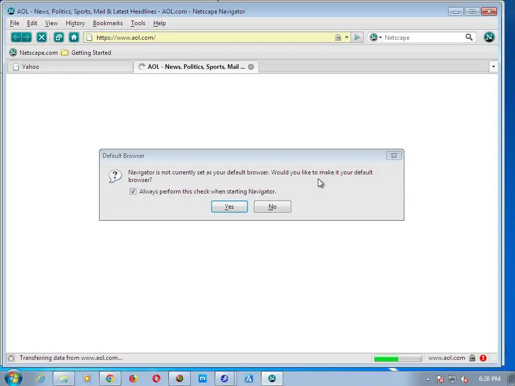Open the Maxthon browser taskbar icon
Image resolution: width=515 pixels, height=386 pixels.
[203, 378]
